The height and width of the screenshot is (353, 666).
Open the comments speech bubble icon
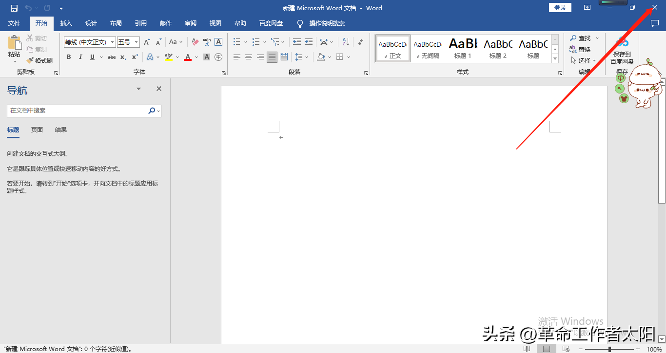[655, 23]
